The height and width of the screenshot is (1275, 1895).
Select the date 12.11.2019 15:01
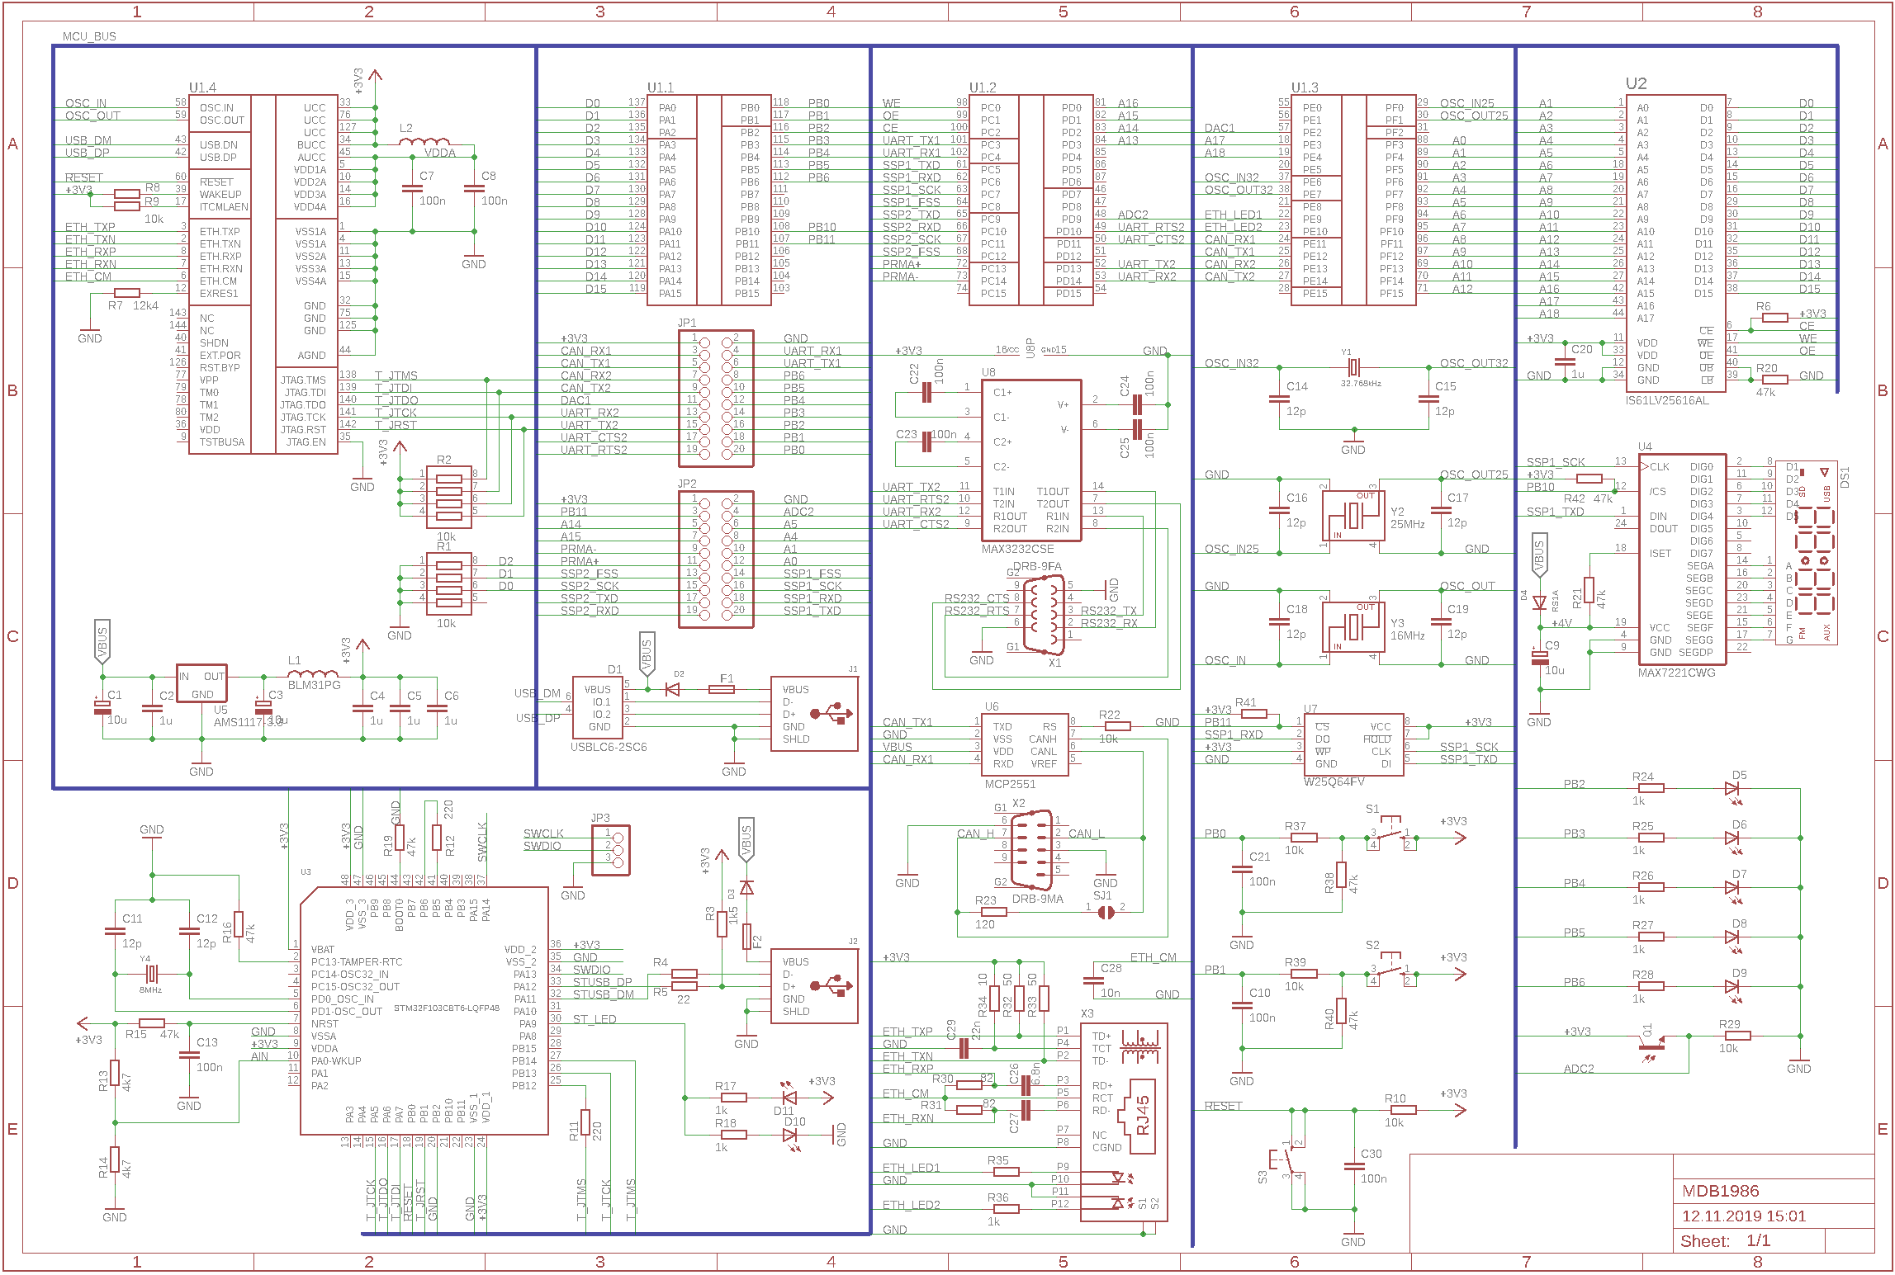1744,1216
